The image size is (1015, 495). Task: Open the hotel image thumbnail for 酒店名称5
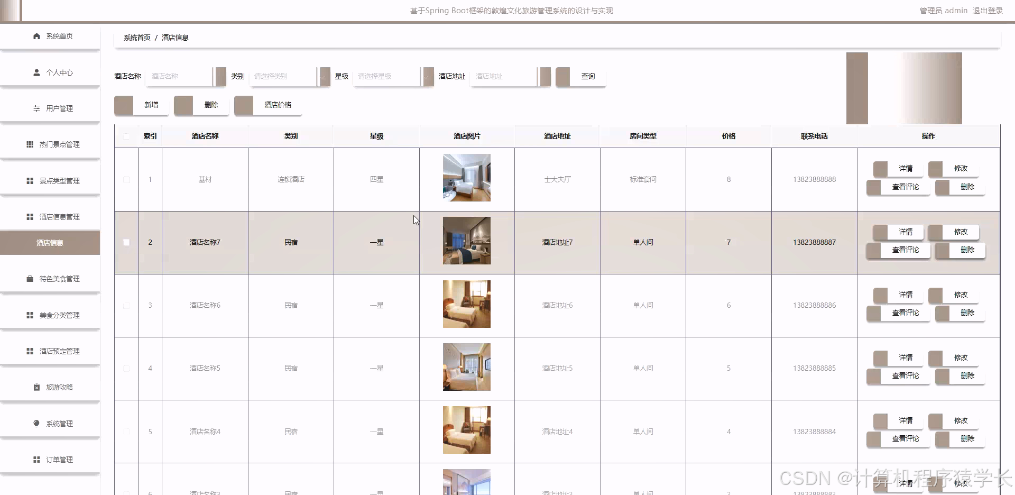[x=467, y=367]
